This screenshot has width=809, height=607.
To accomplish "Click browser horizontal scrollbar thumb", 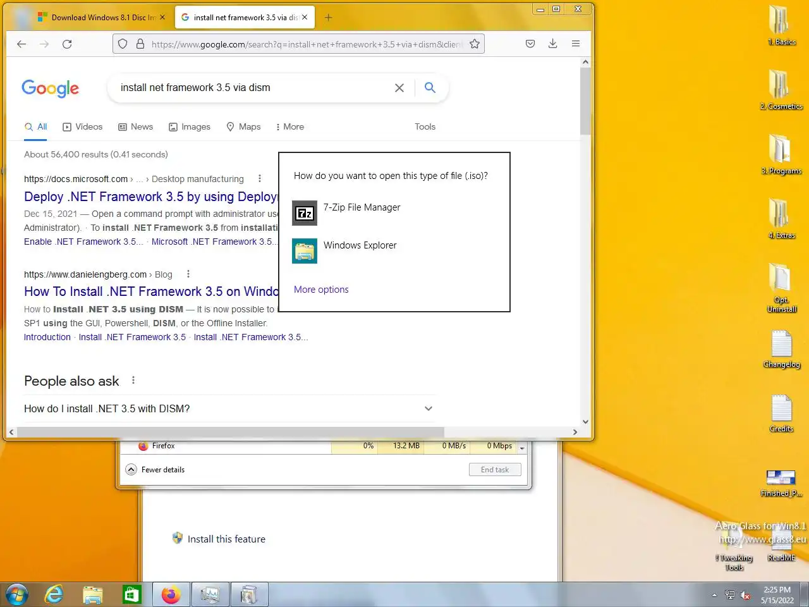I will point(231,432).
